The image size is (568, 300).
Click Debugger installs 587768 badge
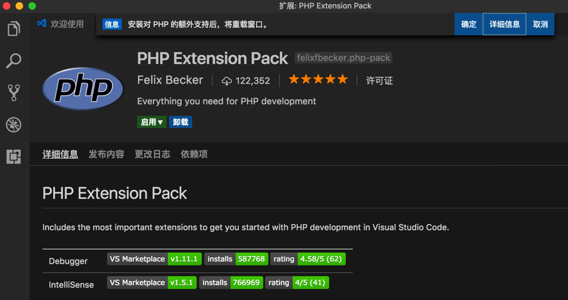(236, 259)
